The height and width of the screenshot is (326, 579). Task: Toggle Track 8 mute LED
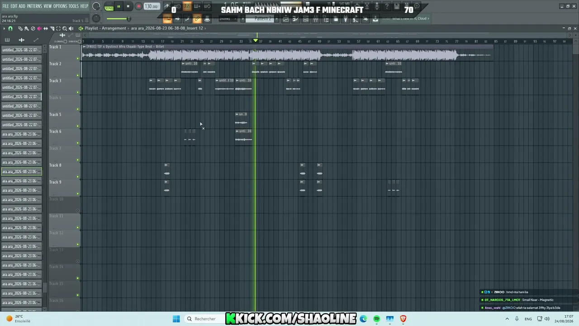[78, 177]
